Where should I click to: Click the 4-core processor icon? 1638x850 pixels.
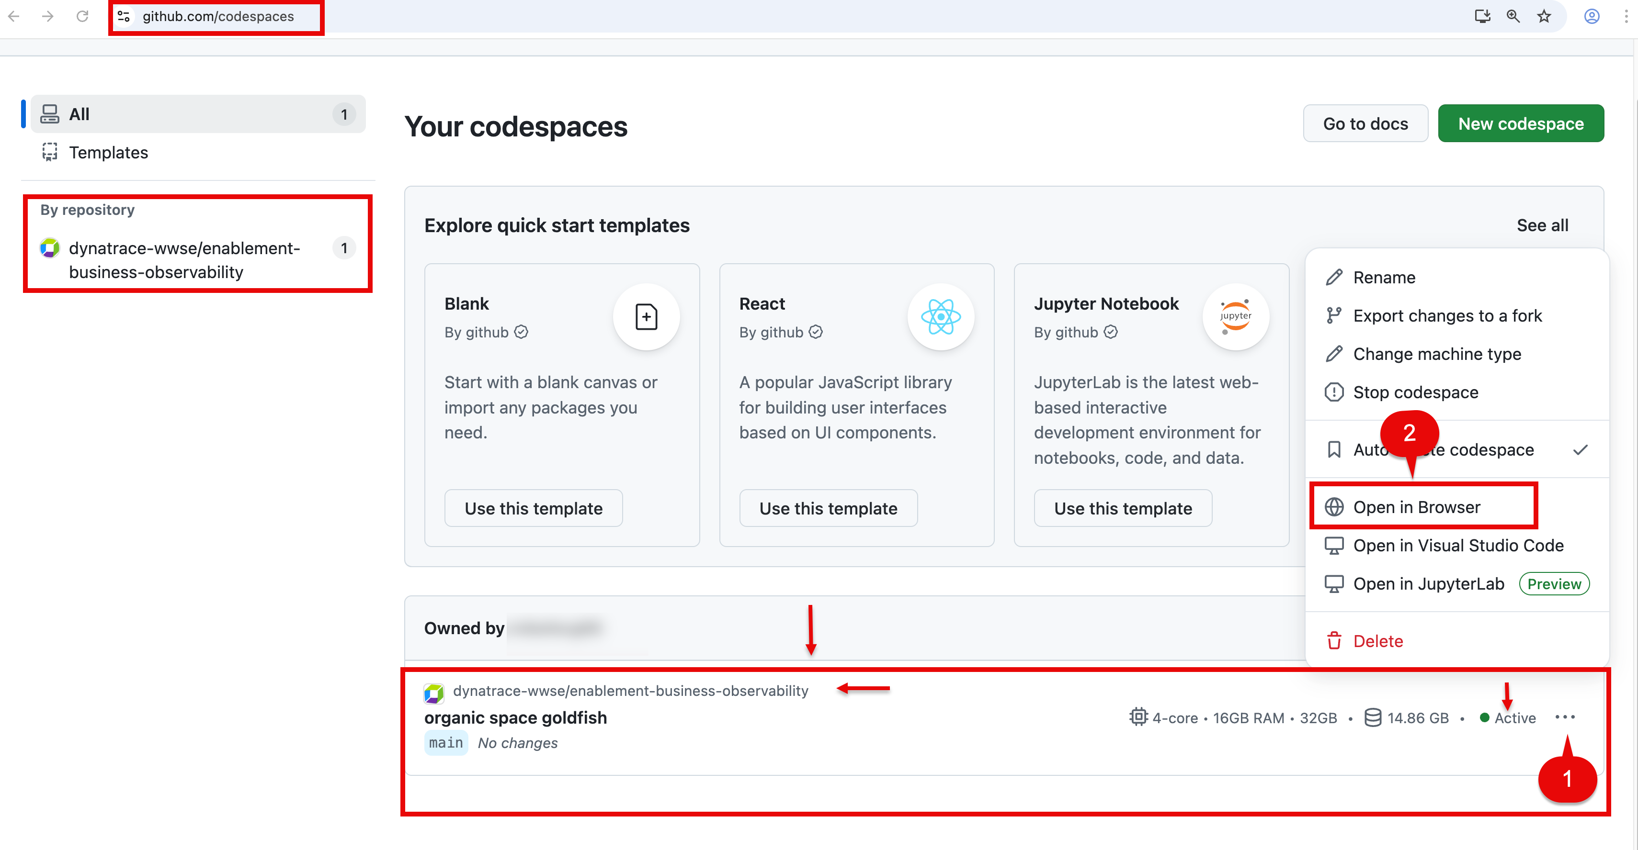[1138, 716]
